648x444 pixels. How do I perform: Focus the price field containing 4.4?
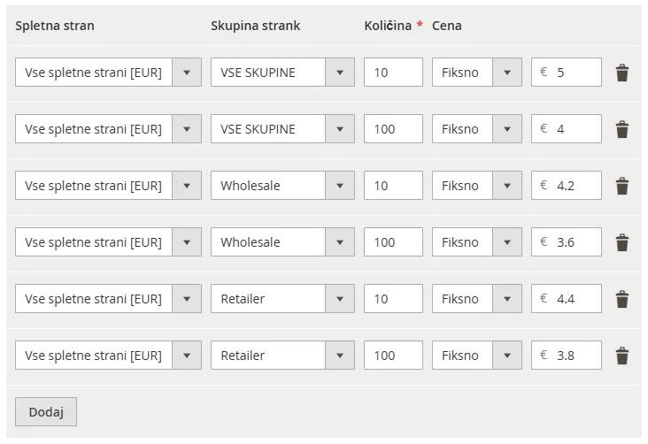tap(574, 299)
